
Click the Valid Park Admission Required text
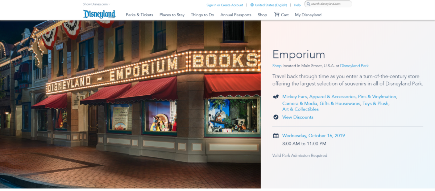point(300,155)
